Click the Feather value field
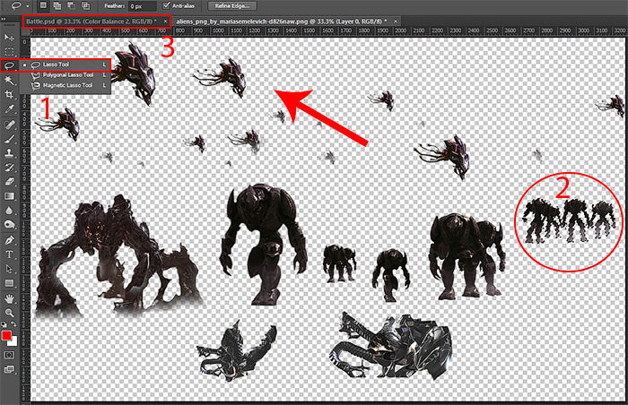The width and height of the screenshot is (628, 405). [142, 6]
